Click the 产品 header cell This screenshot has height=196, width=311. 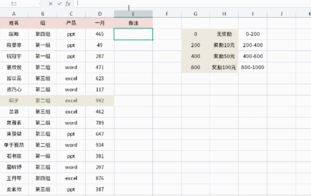[71, 23]
